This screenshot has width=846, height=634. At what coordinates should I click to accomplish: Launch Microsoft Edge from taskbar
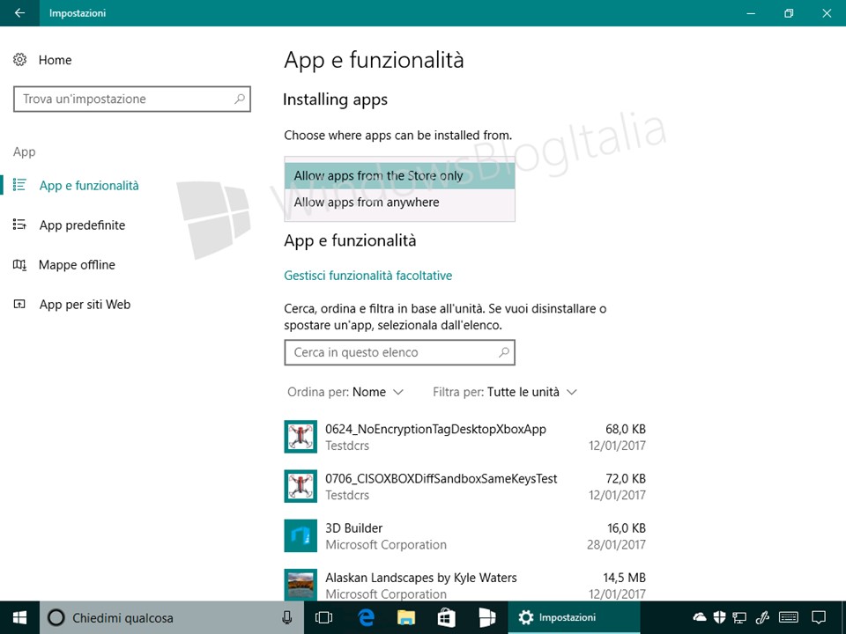coord(366,617)
